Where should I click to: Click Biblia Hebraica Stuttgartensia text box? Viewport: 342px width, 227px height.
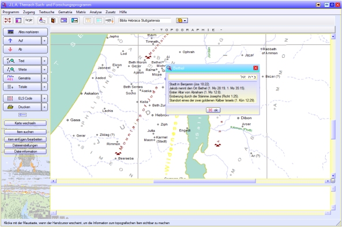[x=145, y=21]
